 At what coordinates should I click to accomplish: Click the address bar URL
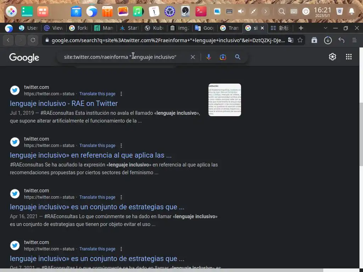[x=168, y=40]
